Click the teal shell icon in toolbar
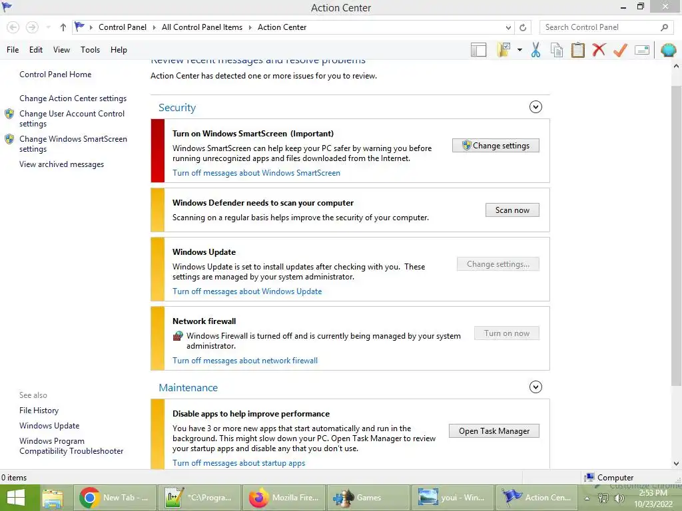Viewport: 682px width, 511px height. pyautogui.click(x=668, y=50)
